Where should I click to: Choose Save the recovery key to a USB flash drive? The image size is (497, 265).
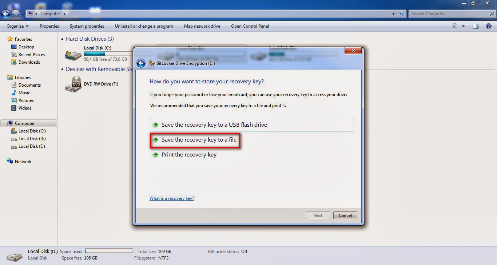tap(252, 124)
